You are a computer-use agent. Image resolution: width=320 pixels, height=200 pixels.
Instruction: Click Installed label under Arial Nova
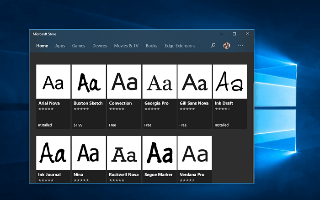45,125
